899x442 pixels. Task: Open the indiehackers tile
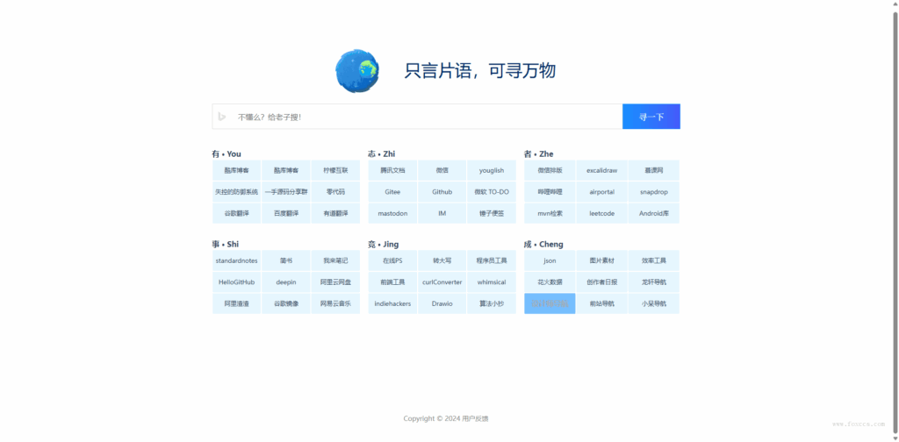pos(392,303)
